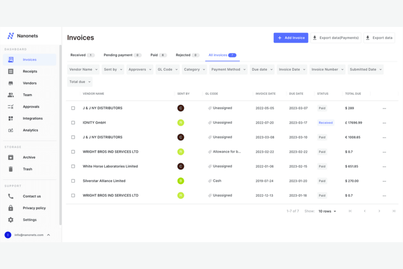Change 10 rows per page dropdown
The width and height of the screenshot is (403, 269).
327,211
